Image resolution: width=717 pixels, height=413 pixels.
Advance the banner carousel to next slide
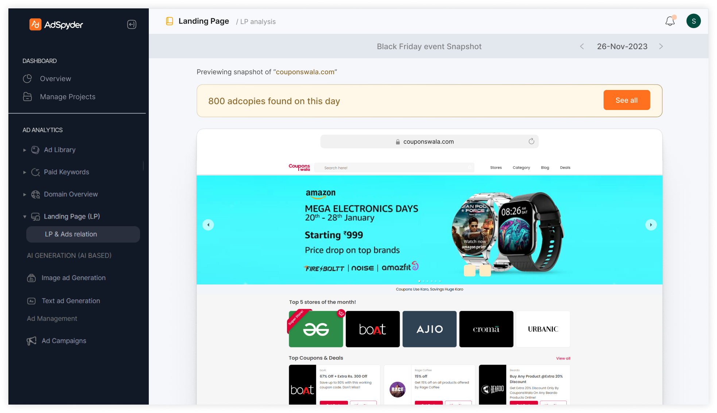point(651,225)
